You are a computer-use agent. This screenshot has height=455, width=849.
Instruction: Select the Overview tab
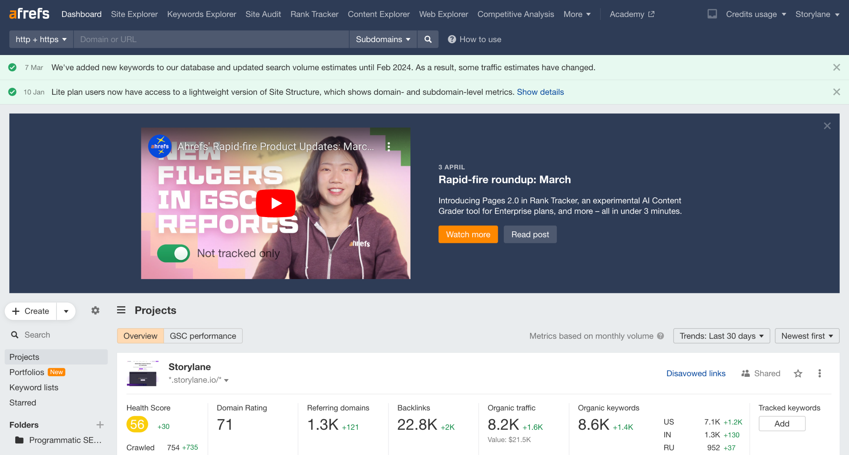pyautogui.click(x=140, y=336)
